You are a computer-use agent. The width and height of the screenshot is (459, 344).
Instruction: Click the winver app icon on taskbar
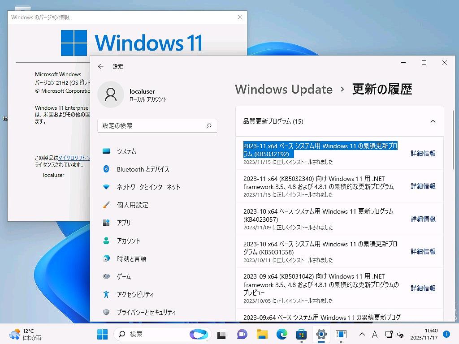[341, 334]
